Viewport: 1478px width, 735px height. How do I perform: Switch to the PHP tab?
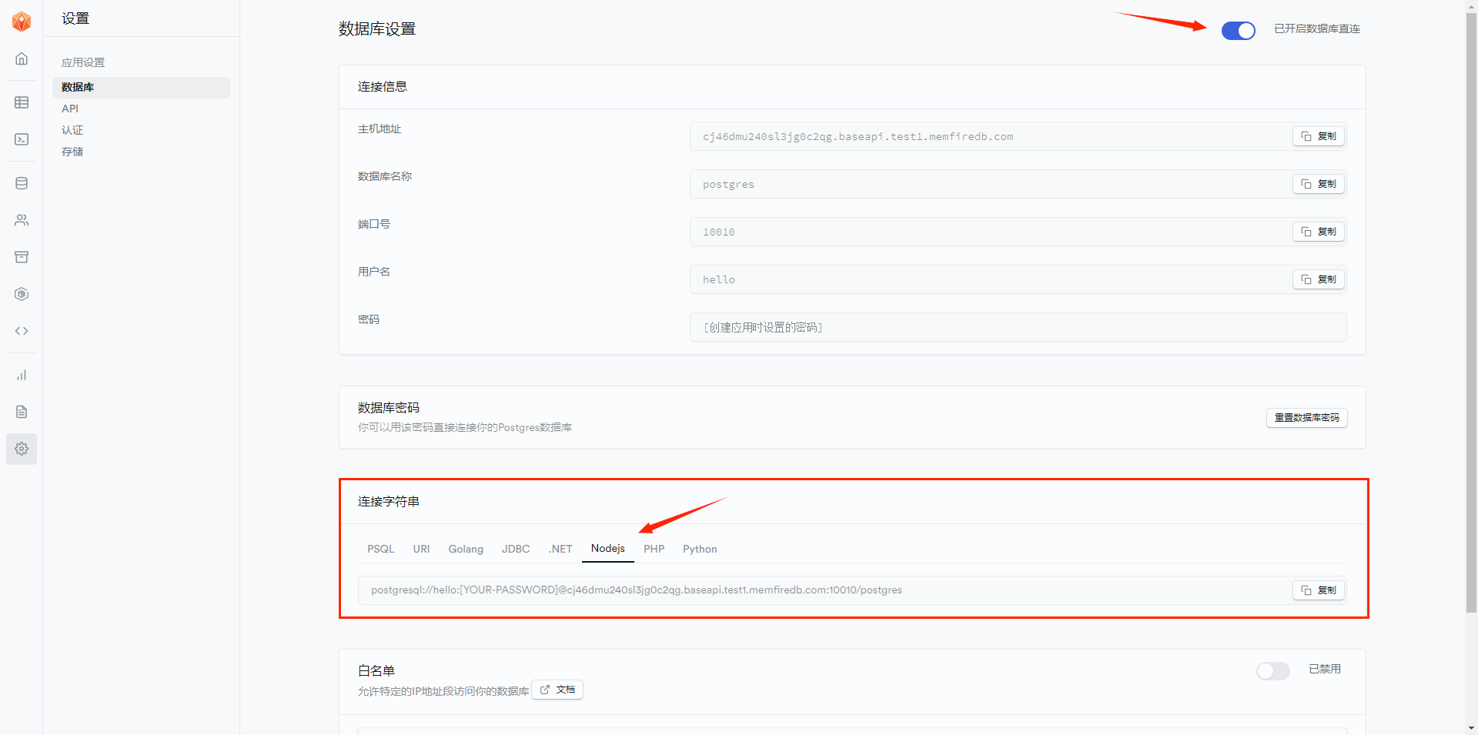pyautogui.click(x=654, y=549)
